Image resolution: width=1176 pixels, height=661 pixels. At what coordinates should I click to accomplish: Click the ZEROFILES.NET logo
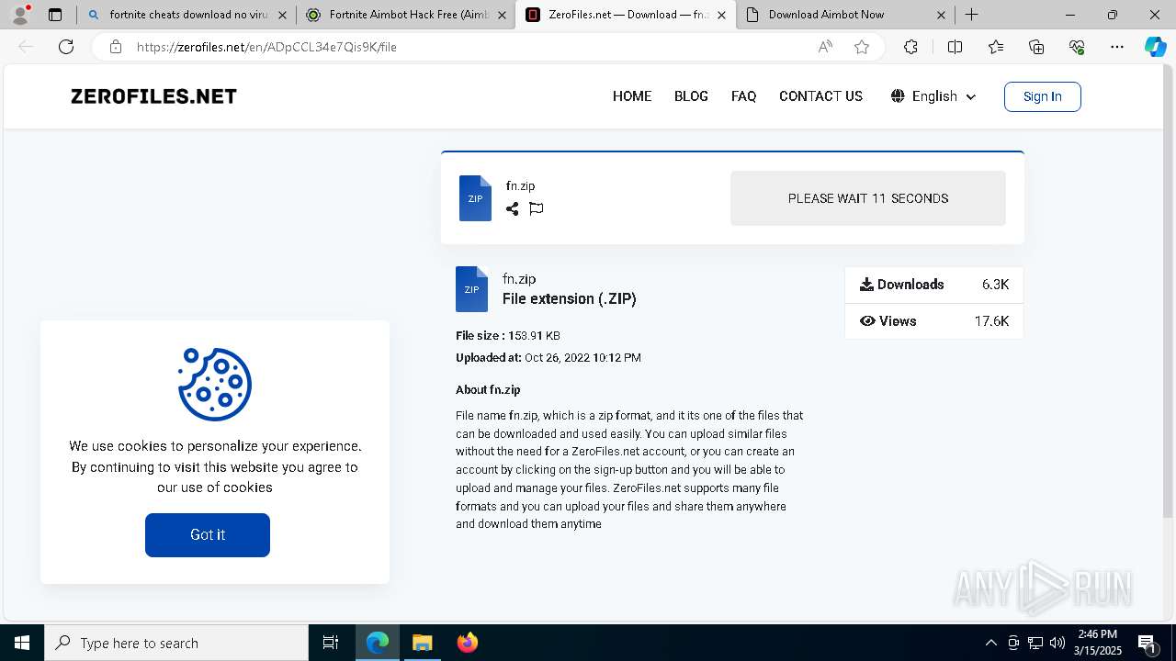click(x=153, y=96)
